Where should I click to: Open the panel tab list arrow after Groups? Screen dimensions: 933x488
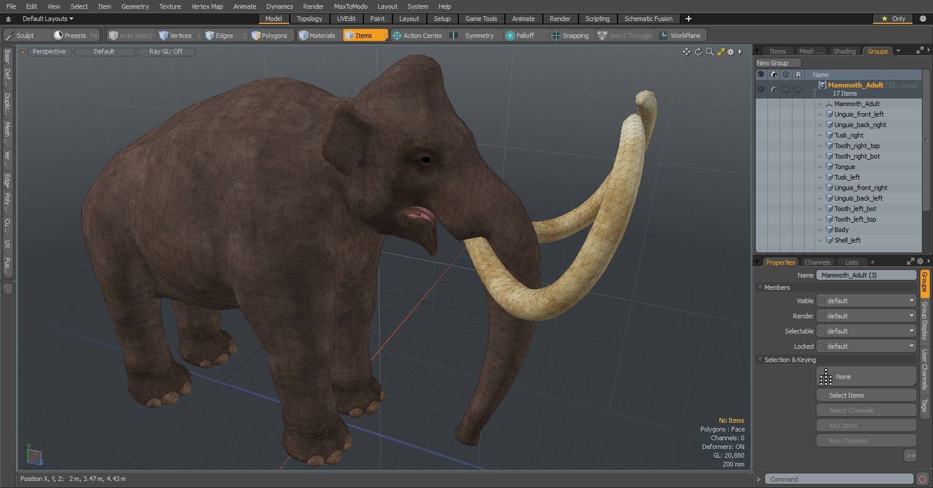coord(898,51)
